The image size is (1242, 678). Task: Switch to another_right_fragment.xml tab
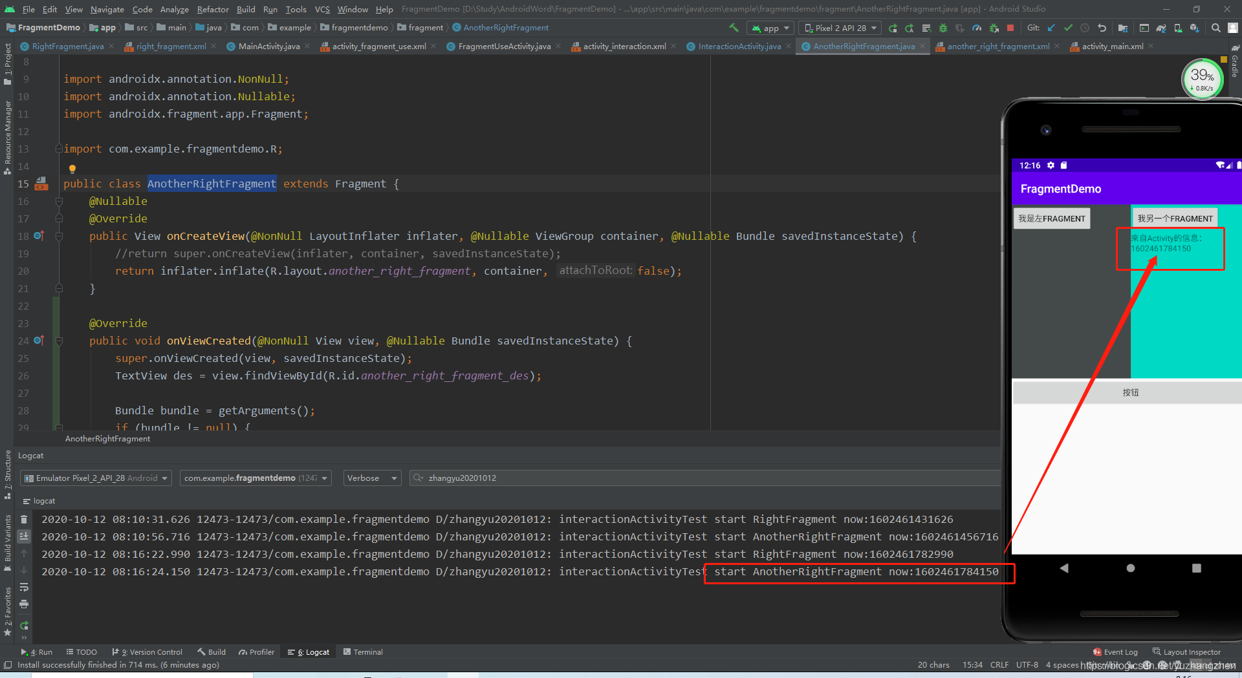[998, 47]
